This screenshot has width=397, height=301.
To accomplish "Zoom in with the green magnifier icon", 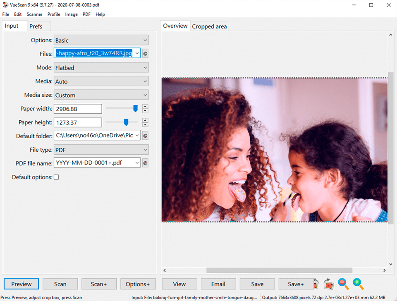I will pyautogui.click(x=358, y=284).
